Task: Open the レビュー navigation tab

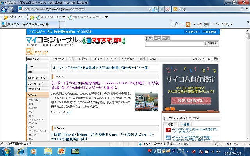Action: tap(97, 59)
